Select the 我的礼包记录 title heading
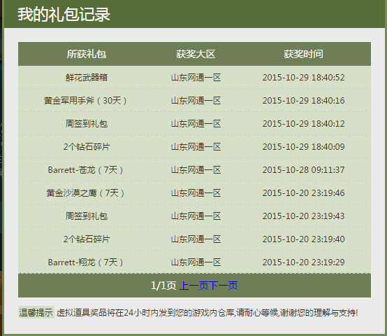Screen dimensions: 387x336 tap(64, 14)
